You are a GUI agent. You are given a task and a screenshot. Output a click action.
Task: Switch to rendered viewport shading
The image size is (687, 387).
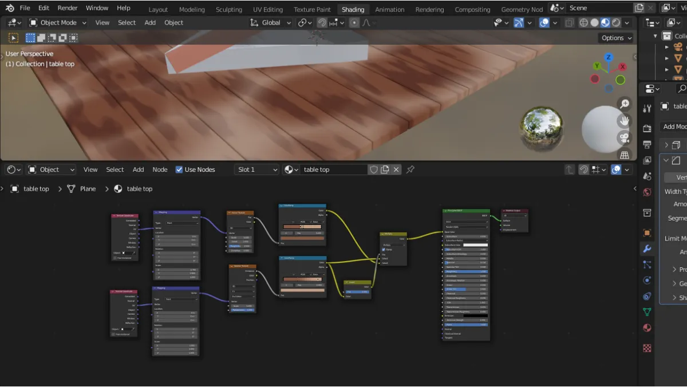pyautogui.click(x=615, y=22)
